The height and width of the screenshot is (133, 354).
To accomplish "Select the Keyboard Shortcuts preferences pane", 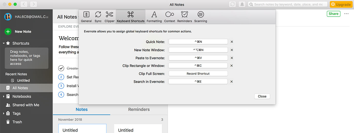I will (x=130, y=17).
